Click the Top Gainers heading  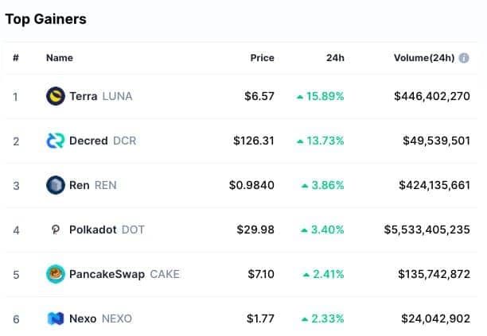(46, 19)
